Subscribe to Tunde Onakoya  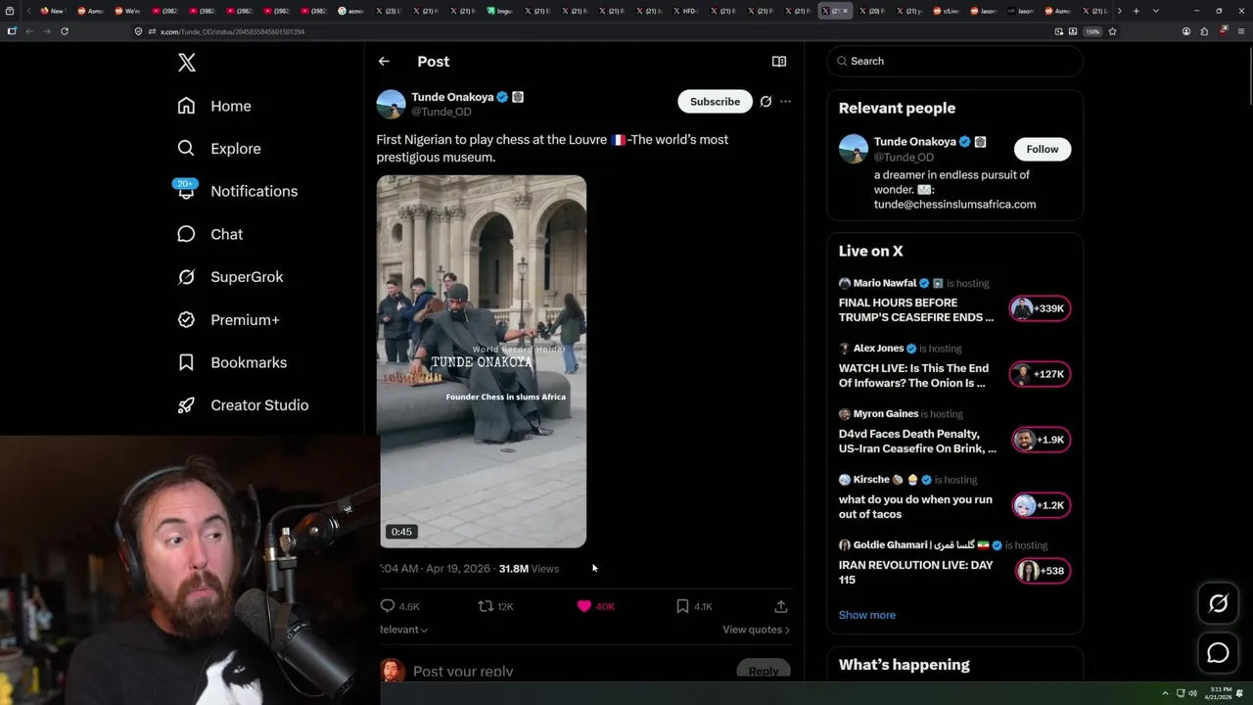pyautogui.click(x=715, y=102)
